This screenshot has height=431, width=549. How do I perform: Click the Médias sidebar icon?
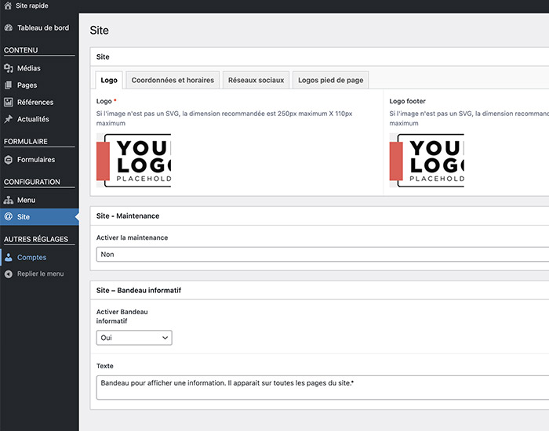tap(9, 68)
